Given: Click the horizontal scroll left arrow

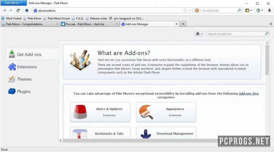Looking at the screenshot, I should pos(61,140).
